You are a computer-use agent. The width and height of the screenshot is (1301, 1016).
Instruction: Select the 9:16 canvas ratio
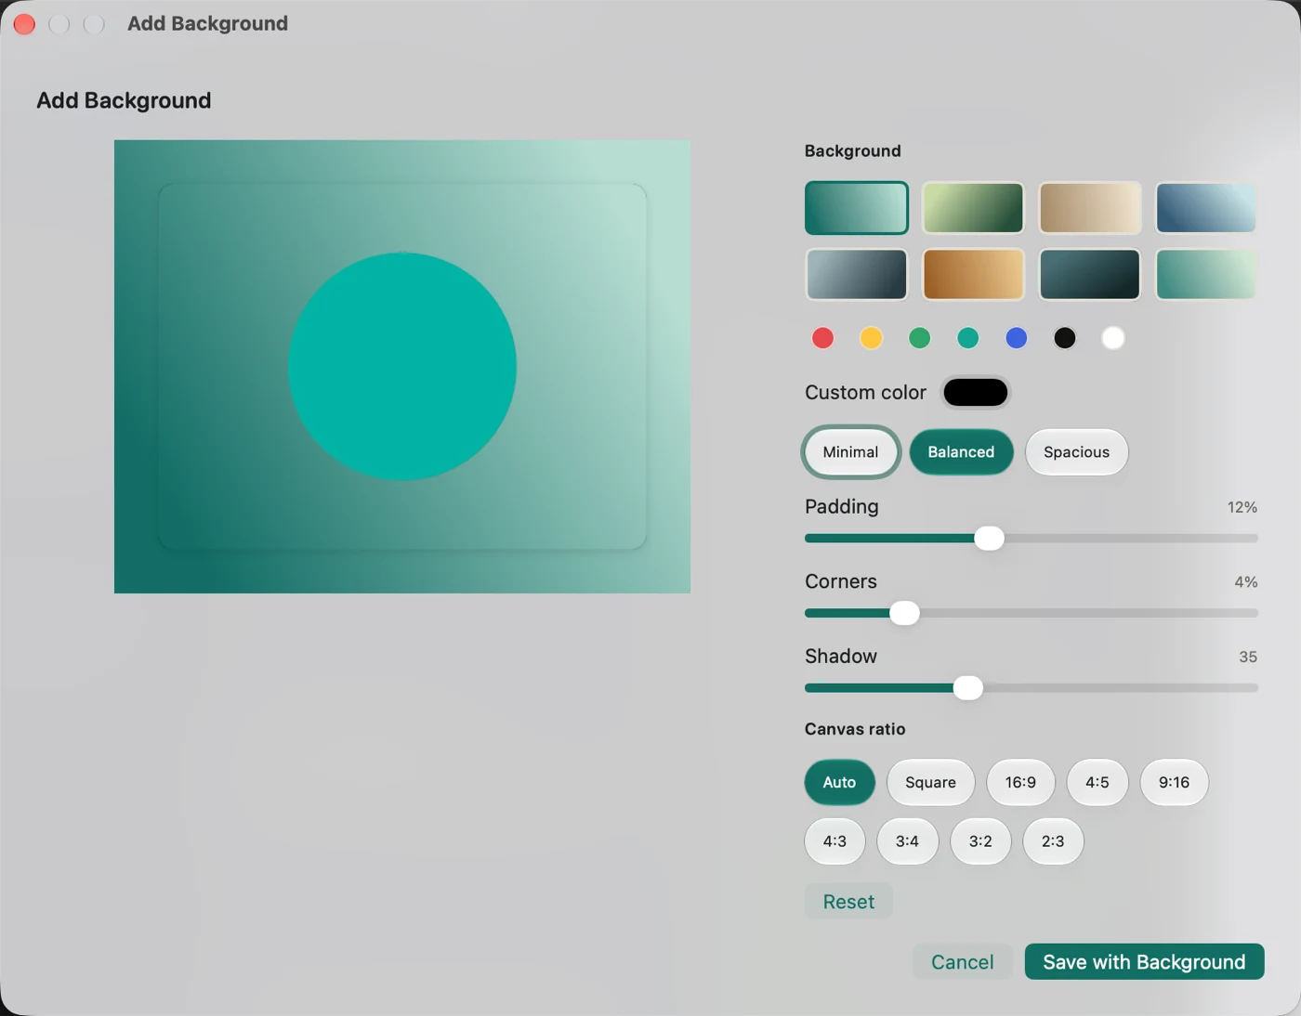[x=1174, y=782]
